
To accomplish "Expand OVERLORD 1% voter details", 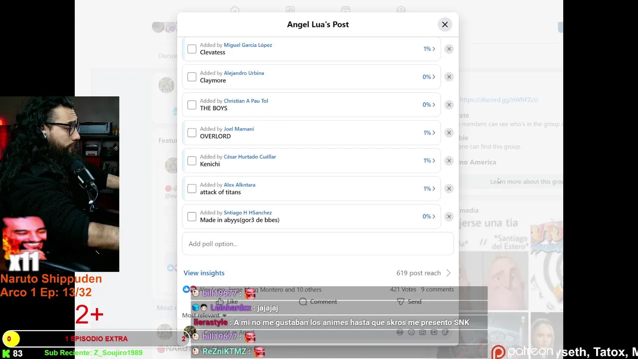I will [429, 133].
